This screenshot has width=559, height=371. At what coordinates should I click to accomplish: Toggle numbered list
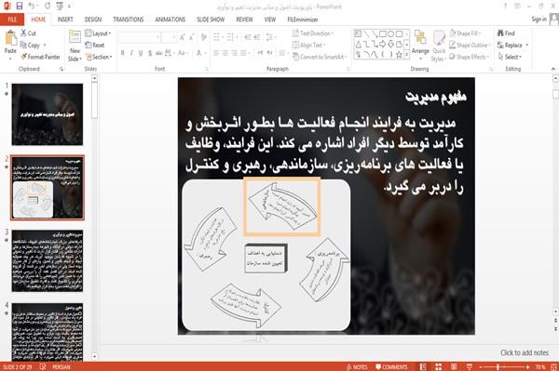point(231,37)
